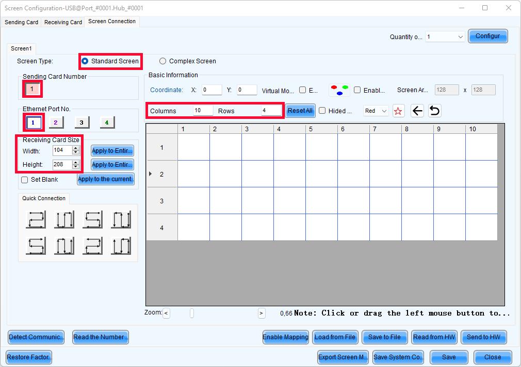Click the red-green-blue dots icon
This screenshot has width=521, height=367.
(x=339, y=90)
